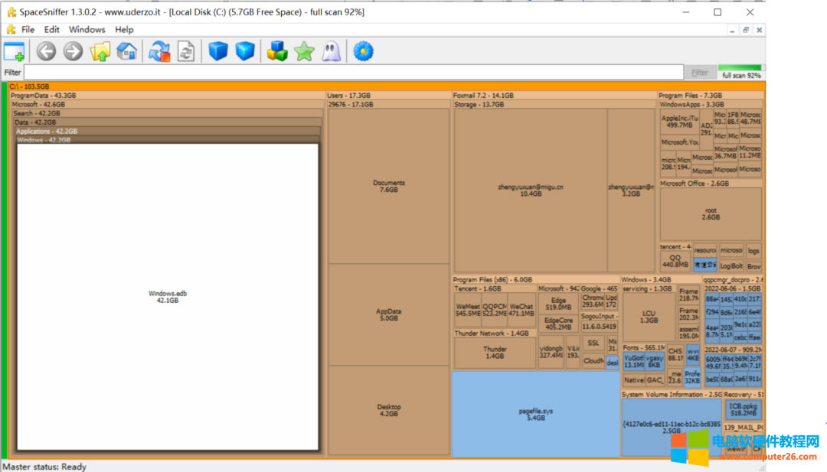
Task: Click the New View toolbar icon
Action: pyautogui.click(x=14, y=51)
